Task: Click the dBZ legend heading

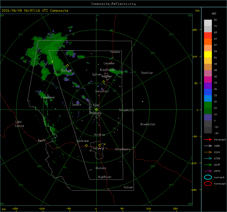Action: [x=214, y=13]
